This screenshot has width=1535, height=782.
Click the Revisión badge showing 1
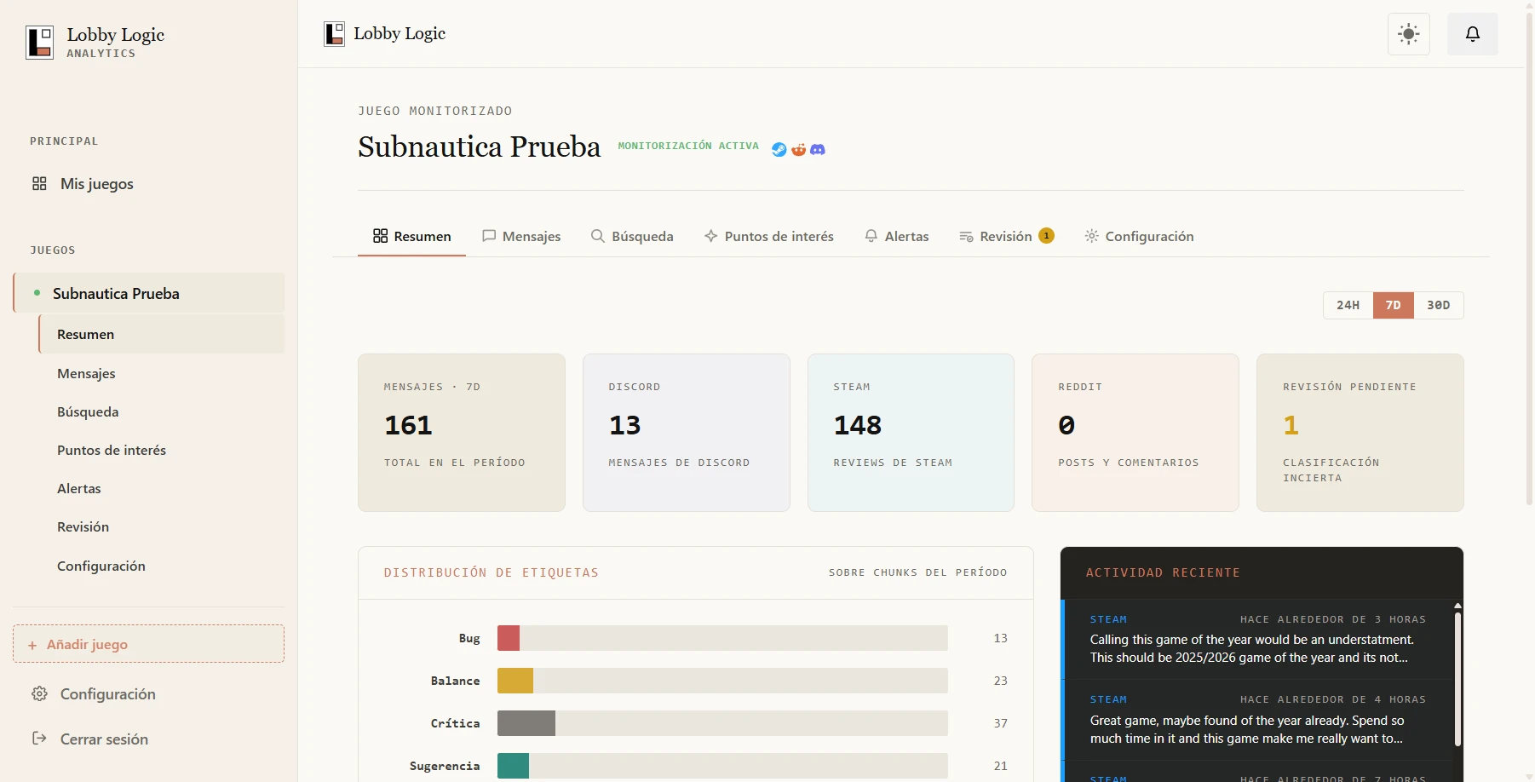[x=1047, y=236]
